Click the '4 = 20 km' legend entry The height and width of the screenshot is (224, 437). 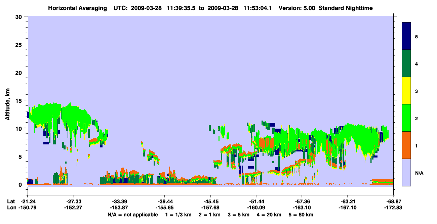[x=270, y=215]
